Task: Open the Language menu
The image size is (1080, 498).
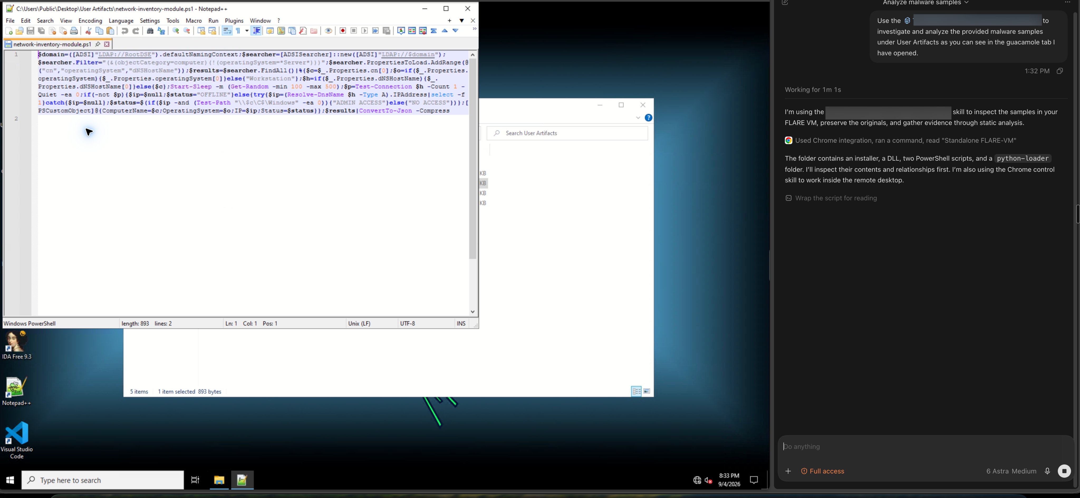Action: point(121,21)
